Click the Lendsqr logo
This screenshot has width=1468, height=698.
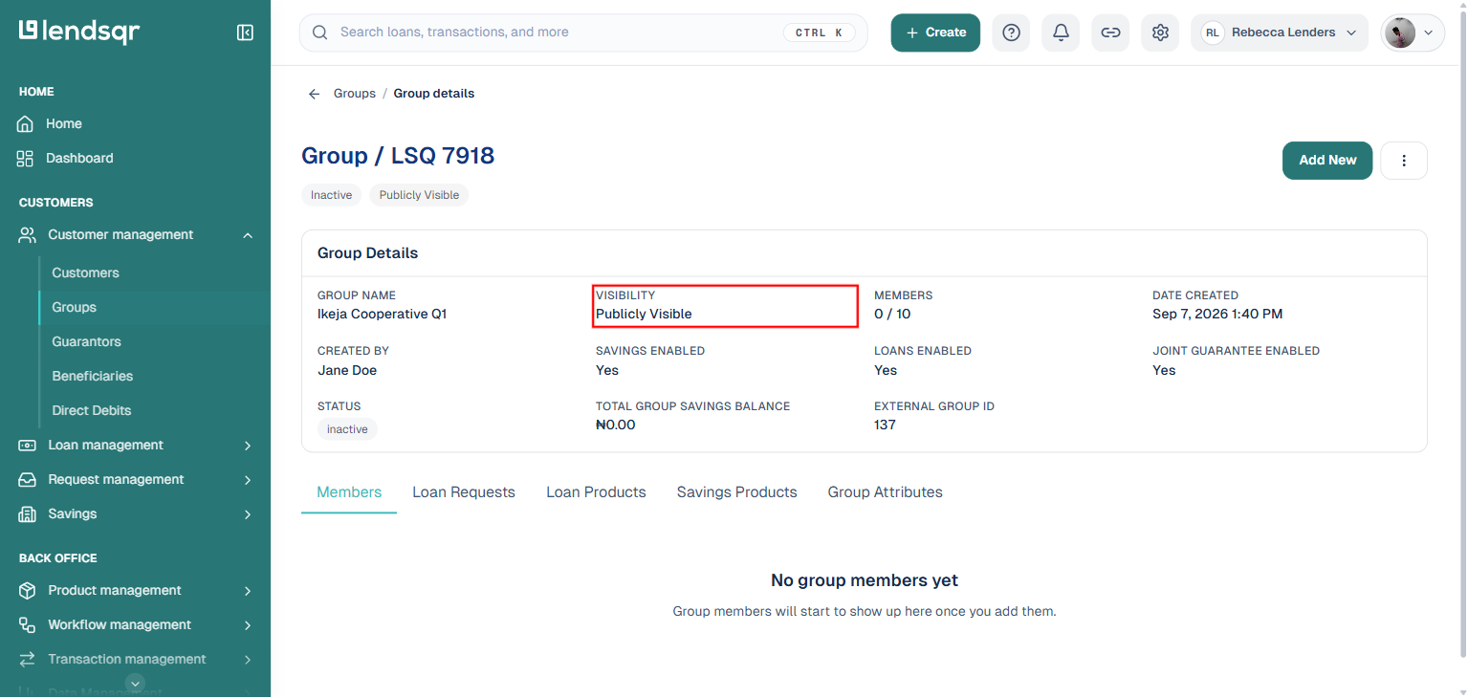79,32
